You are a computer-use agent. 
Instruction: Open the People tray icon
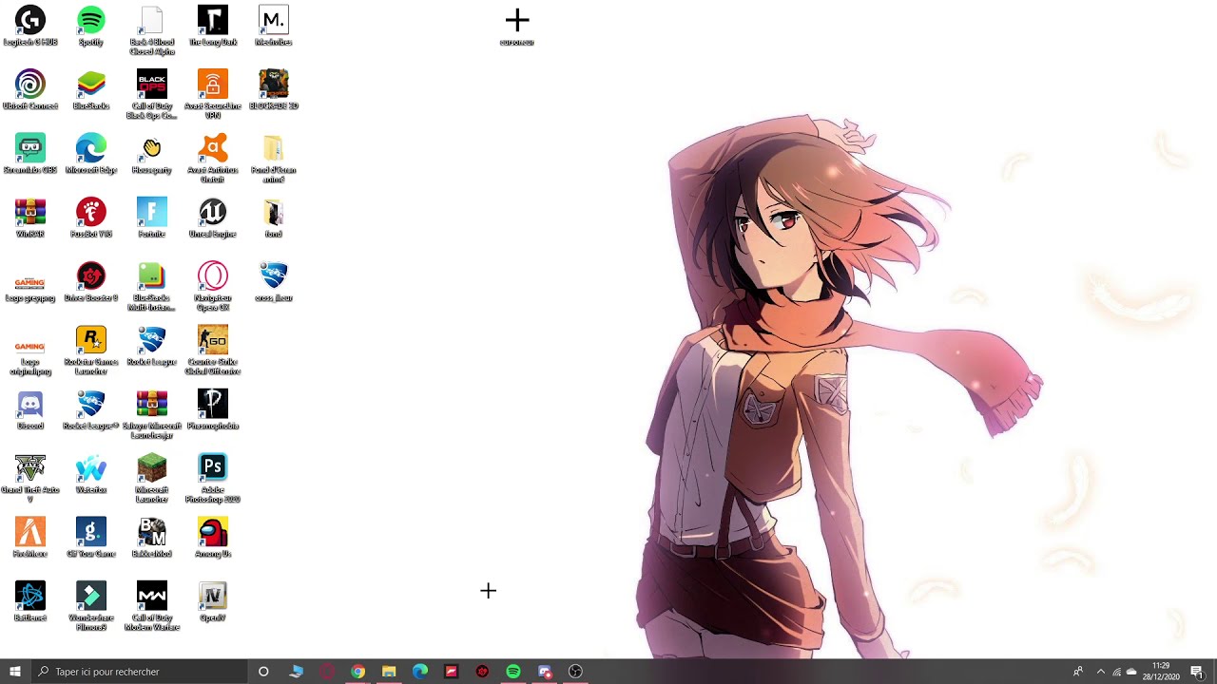coord(1077,672)
